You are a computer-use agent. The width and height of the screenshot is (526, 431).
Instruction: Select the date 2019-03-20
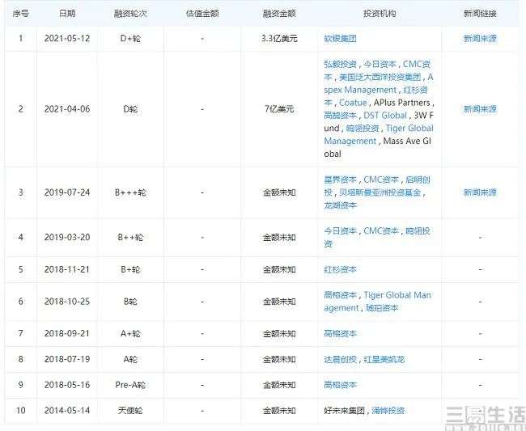pyautogui.click(x=67, y=237)
